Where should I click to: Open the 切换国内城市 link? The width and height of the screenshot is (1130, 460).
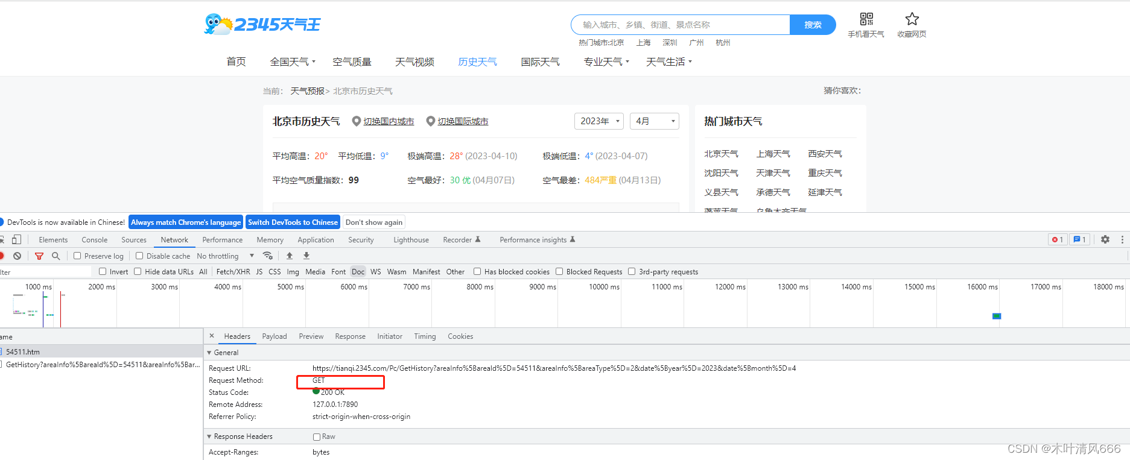(x=389, y=121)
